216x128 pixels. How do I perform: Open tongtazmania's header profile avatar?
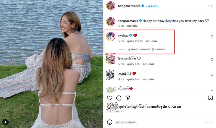[x=111, y=6]
